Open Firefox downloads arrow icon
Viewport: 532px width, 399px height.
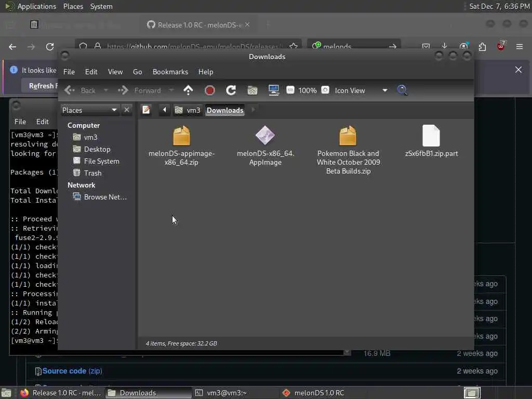coord(445,46)
